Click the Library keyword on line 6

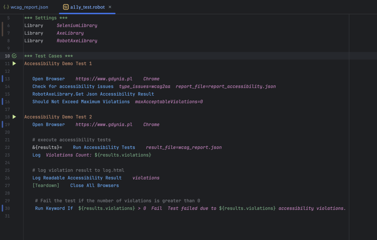tap(34, 25)
